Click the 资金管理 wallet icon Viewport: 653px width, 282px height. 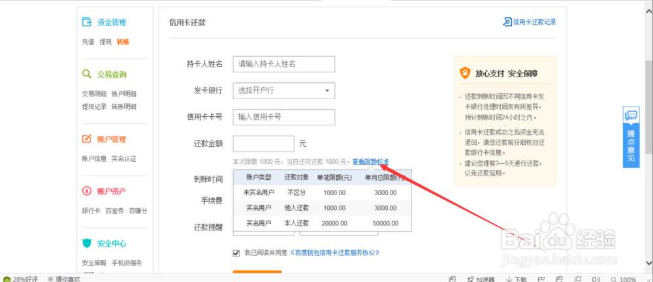87,22
